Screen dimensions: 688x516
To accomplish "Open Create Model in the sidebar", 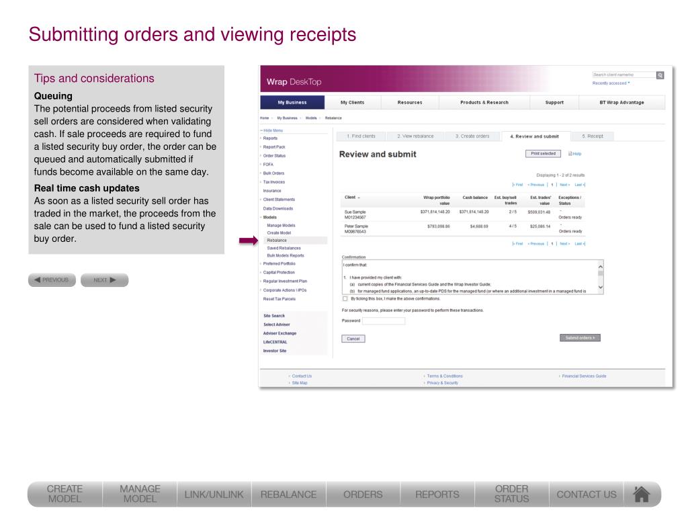I will tap(279, 233).
